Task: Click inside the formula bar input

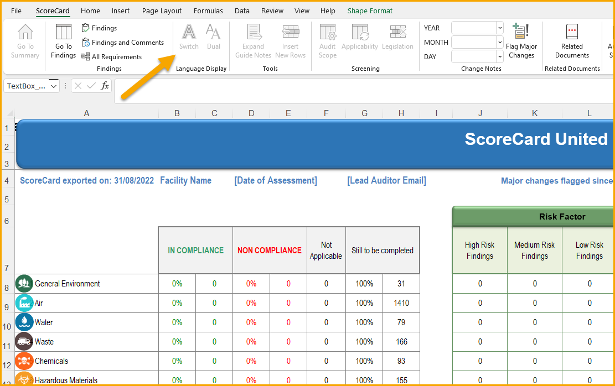Action: point(364,91)
